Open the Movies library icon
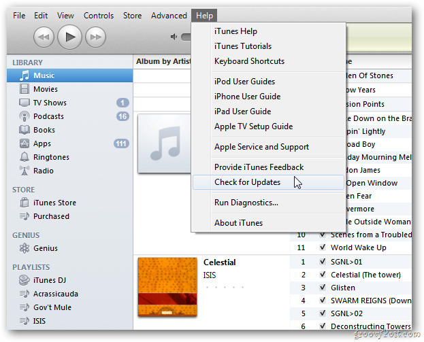Image resolution: width=424 pixels, height=342 pixels. click(x=24, y=89)
